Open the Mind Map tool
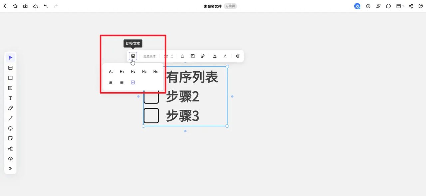The image size is (426, 196). coord(10,149)
